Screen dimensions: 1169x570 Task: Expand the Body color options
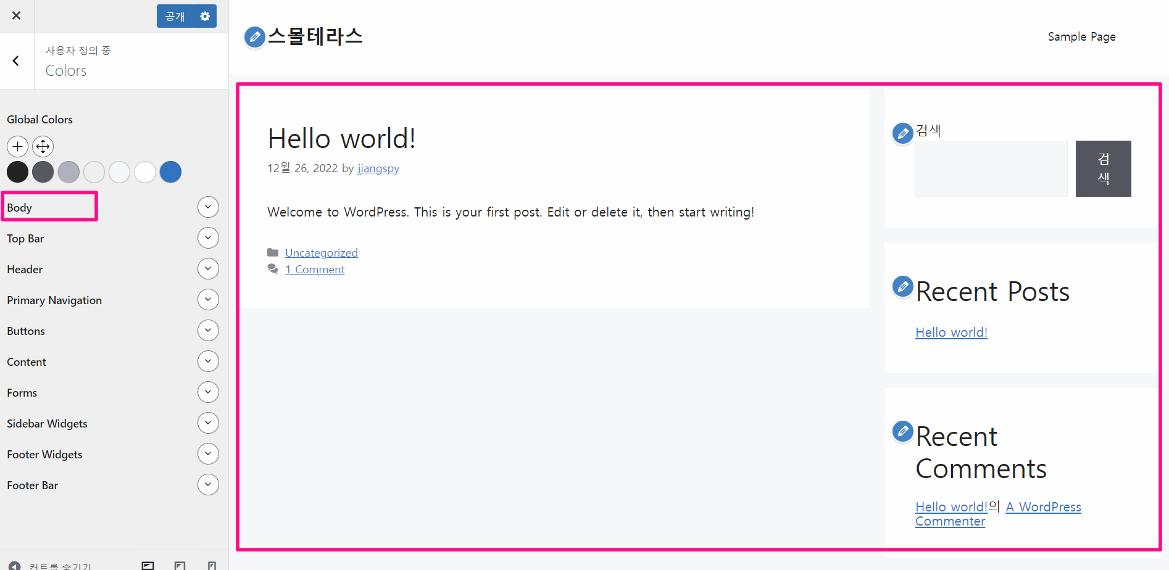pos(208,207)
